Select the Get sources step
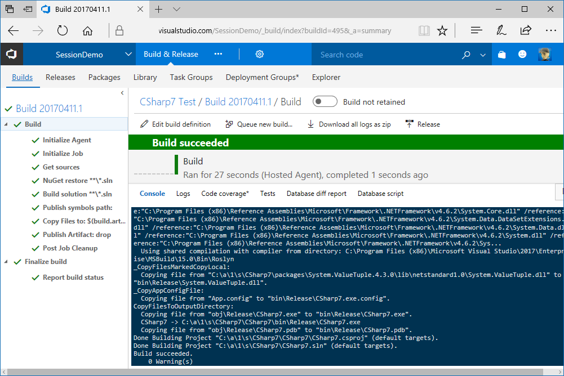 click(61, 167)
